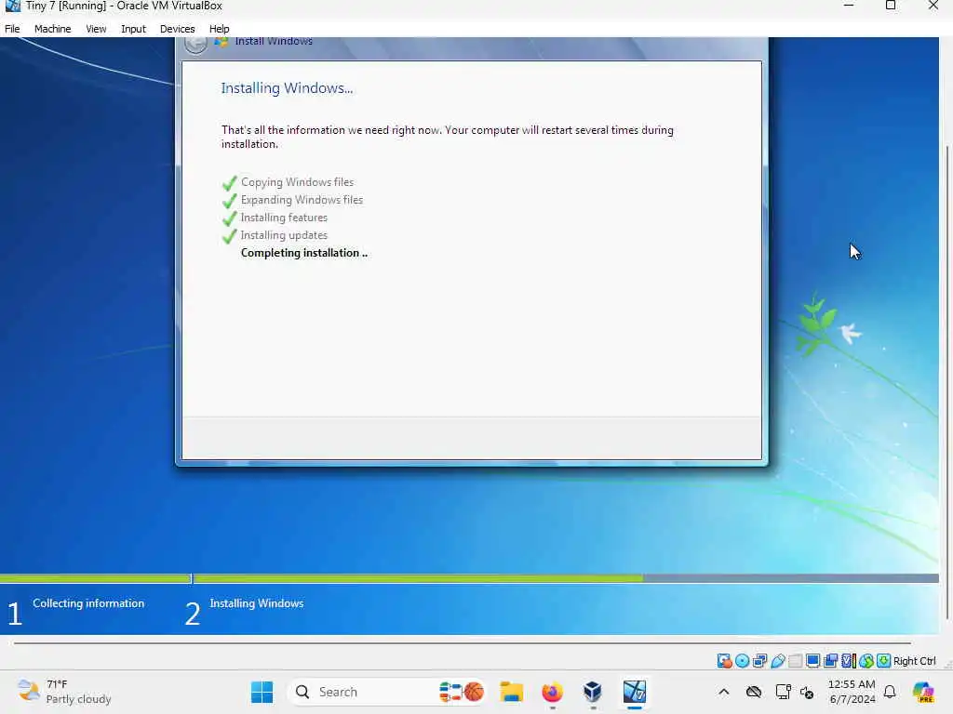Open the Windows Start menu
Viewport: 953px width, 714px height.
(x=262, y=692)
